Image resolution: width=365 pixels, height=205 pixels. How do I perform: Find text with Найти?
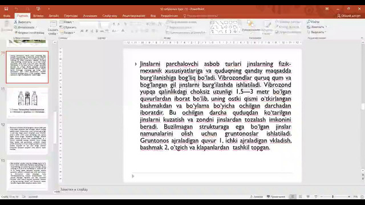(313, 22)
